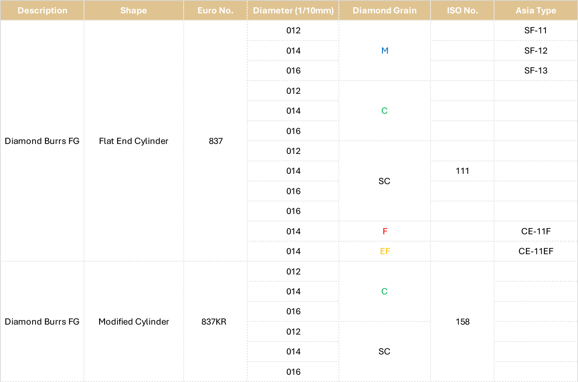
Task: Select the Euro number 837 cell
Action: [216, 141]
